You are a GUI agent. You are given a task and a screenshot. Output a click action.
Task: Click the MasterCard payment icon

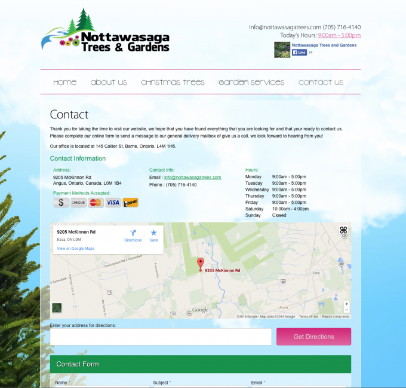[96, 203]
